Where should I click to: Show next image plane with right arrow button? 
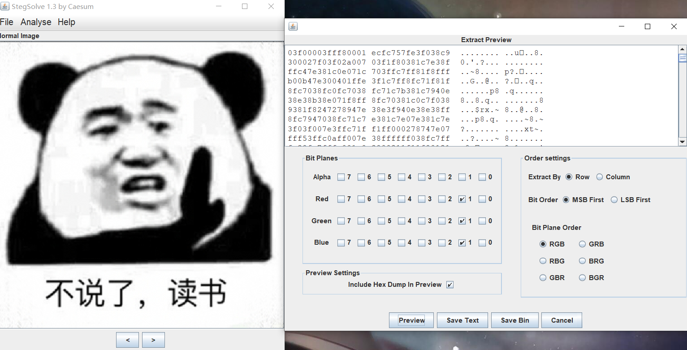click(x=153, y=340)
